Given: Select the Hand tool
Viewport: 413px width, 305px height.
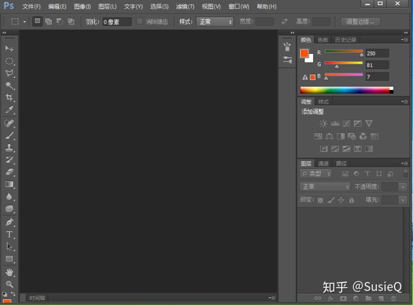Looking at the screenshot, I should tap(9, 272).
